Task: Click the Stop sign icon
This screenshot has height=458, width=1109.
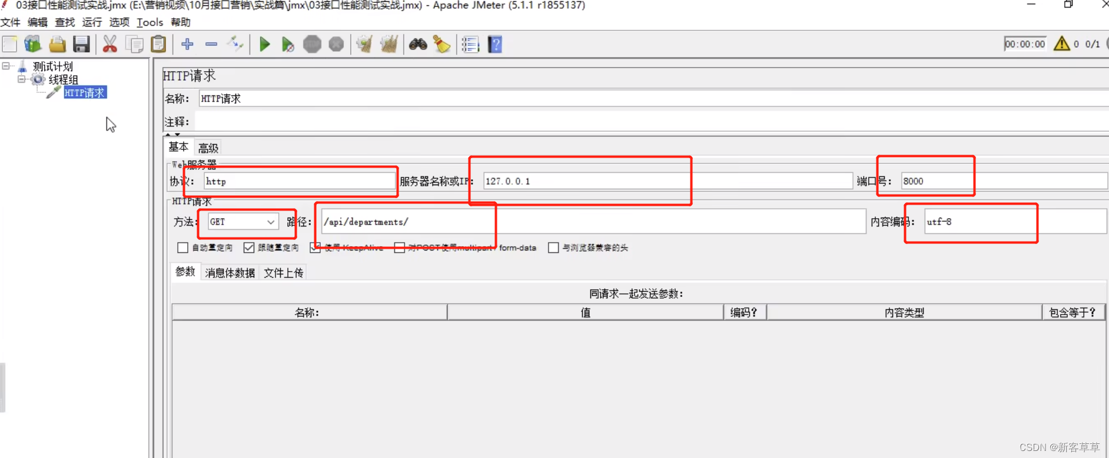Action: (312, 44)
